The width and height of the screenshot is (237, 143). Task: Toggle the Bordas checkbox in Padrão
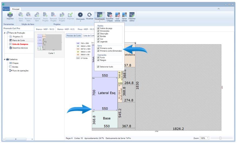tap(98, 36)
